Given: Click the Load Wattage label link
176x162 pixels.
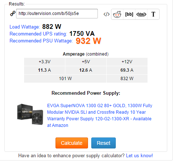Looking at the screenshot, I should point(24,27).
